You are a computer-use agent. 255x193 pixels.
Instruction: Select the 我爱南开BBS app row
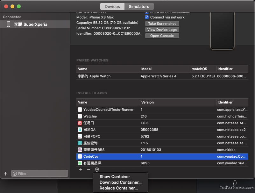[162, 150]
